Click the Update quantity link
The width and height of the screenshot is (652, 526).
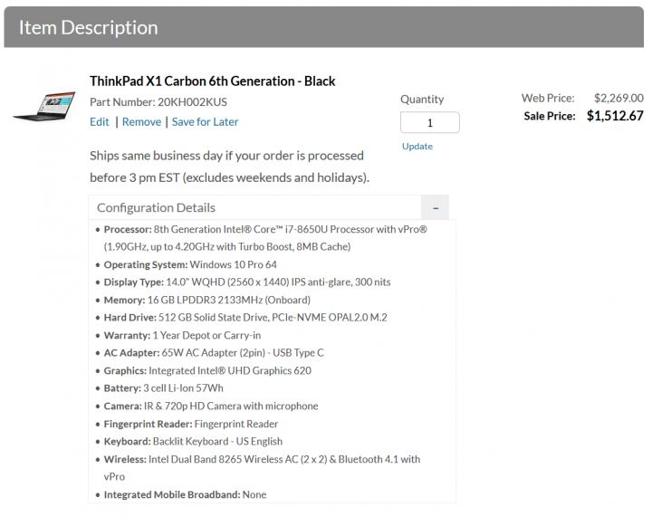[417, 147]
